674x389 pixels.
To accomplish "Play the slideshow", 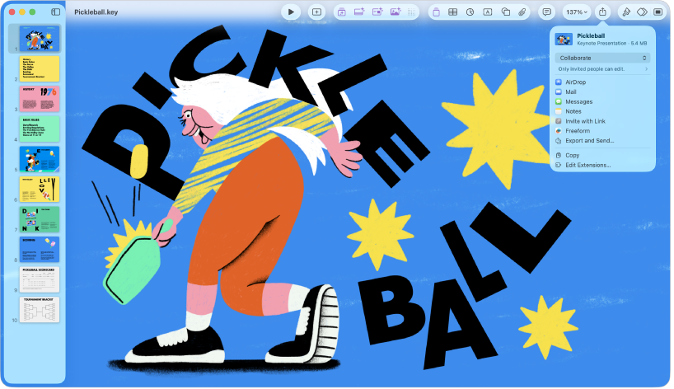I will [291, 12].
